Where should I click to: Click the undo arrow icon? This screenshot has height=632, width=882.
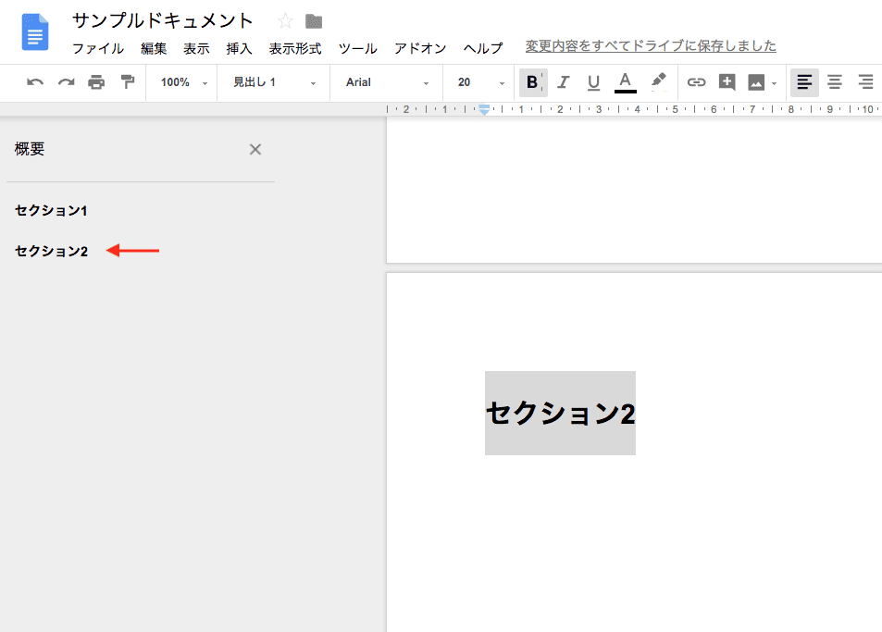point(35,82)
